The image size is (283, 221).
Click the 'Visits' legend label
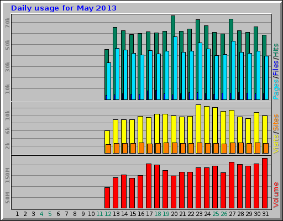click(x=276, y=144)
